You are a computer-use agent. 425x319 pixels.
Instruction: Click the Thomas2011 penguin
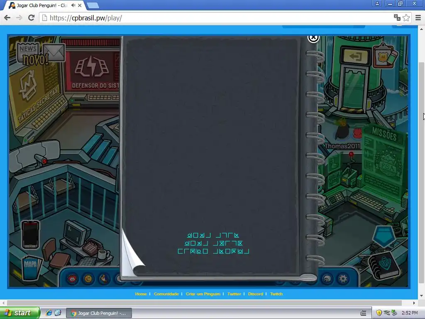(343, 130)
